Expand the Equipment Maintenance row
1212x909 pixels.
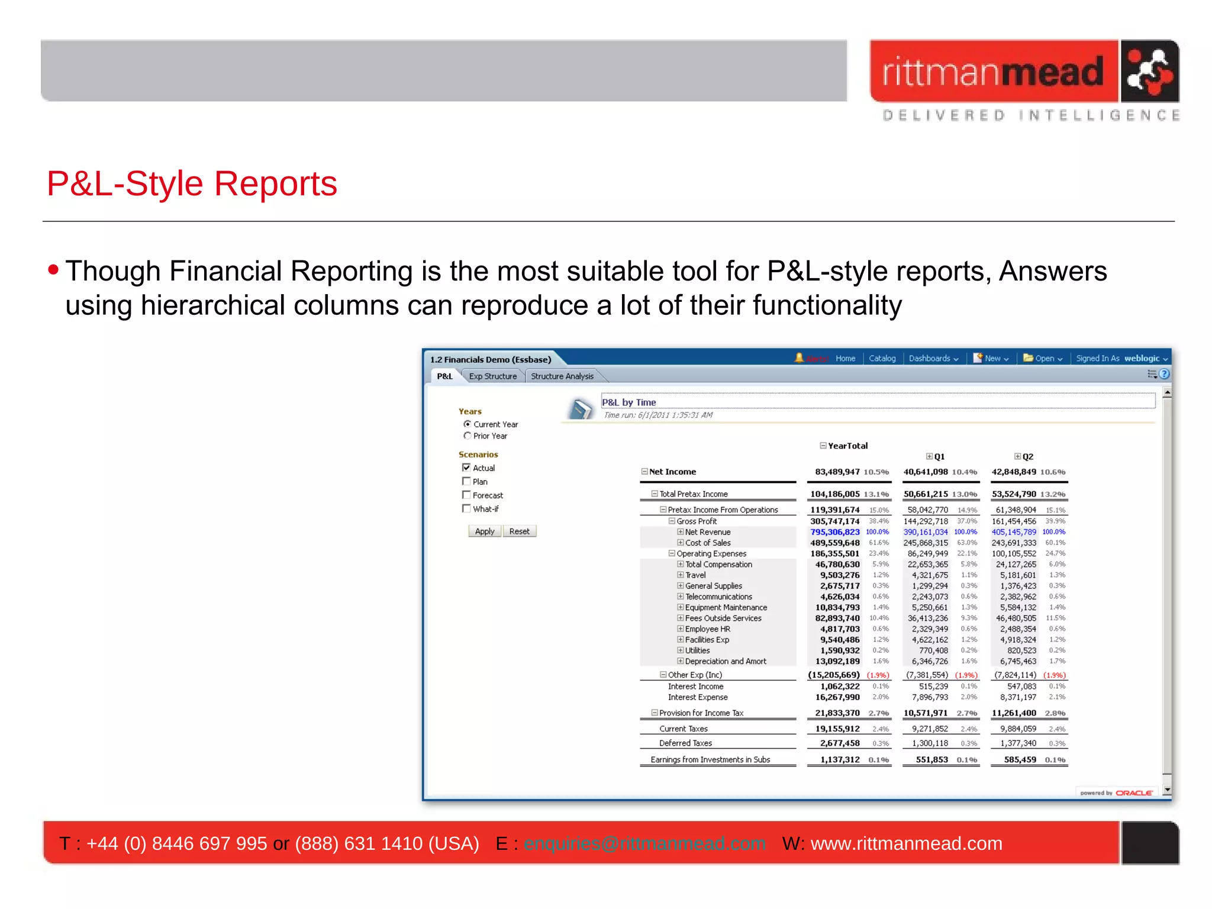point(681,607)
